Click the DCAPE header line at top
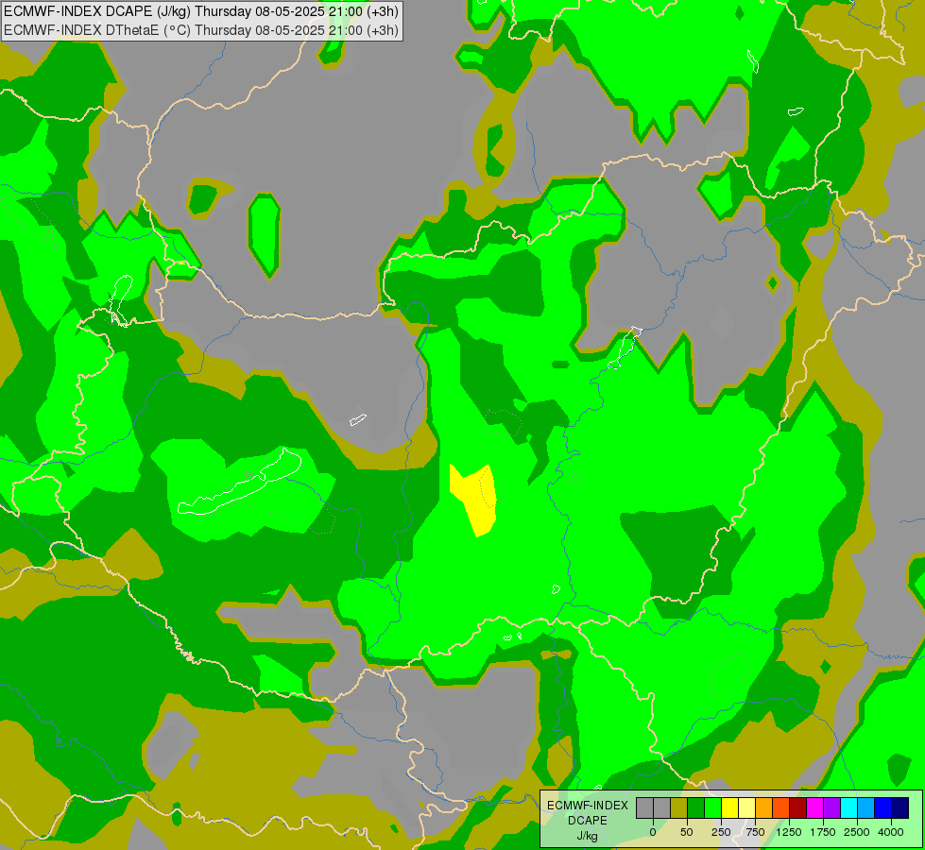925x850 pixels. pos(201,11)
